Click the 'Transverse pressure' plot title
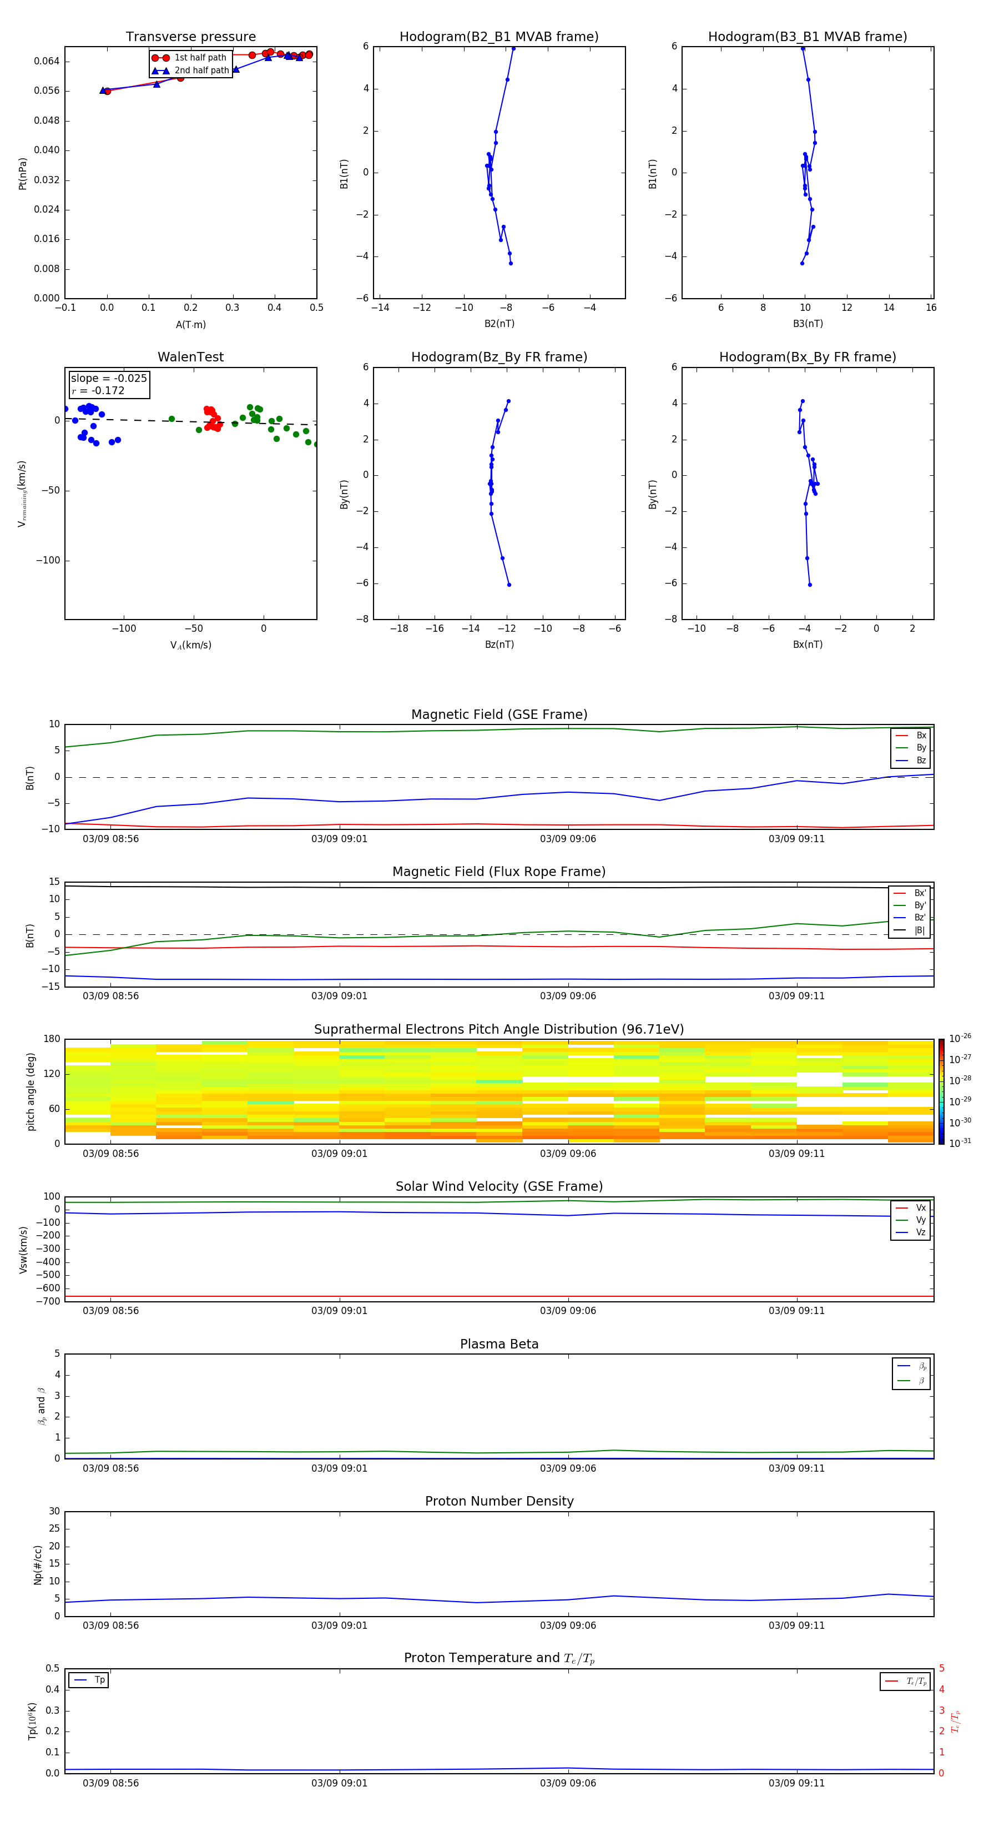999x1832 pixels. pos(190,37)
